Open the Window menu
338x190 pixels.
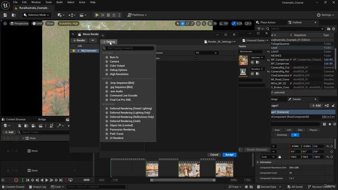point(36,2)
